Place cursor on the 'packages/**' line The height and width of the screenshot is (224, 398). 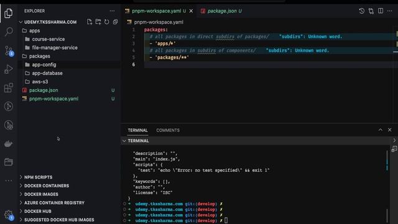(x=169, y=58)
